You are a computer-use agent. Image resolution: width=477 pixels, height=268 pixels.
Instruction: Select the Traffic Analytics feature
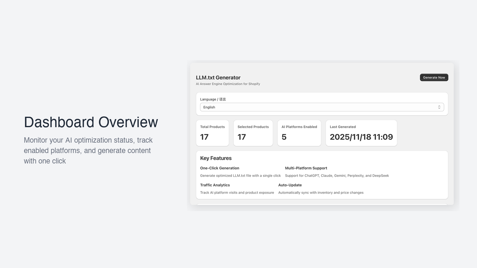[x=215, y=185]
